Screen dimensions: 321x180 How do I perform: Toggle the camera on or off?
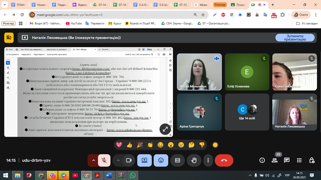pyautogui.click(x=129, y=161)
